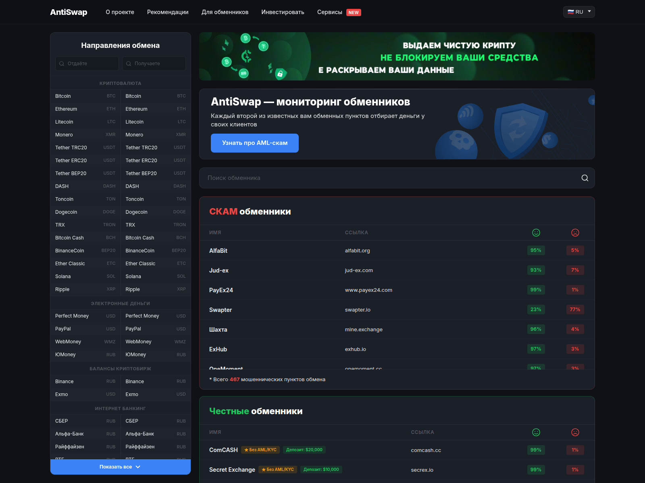Open the www.payex24.com link
The height and width of the screenshot is (483, 645).
tap(368, 290)
